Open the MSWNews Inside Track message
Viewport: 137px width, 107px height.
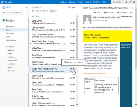[x=53, y=49]
